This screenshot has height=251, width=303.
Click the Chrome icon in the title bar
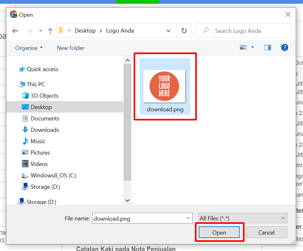tap(14, 15)
